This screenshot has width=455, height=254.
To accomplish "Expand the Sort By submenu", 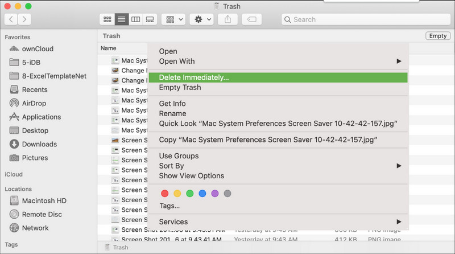I will click(279, 166).
